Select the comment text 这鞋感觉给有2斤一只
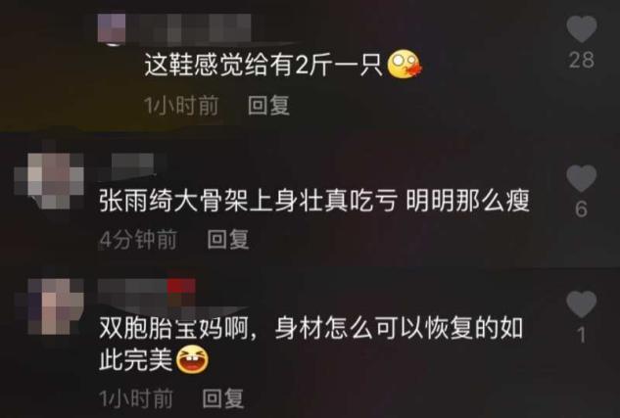 [263, 66]
